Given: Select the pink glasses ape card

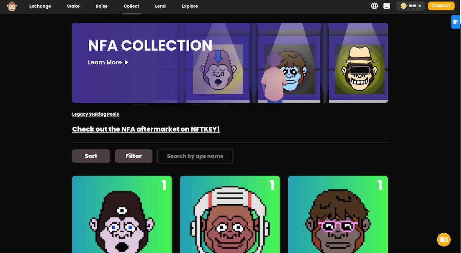Looking at the screenshot, I should pyautogui.click(x=338, y=214).
